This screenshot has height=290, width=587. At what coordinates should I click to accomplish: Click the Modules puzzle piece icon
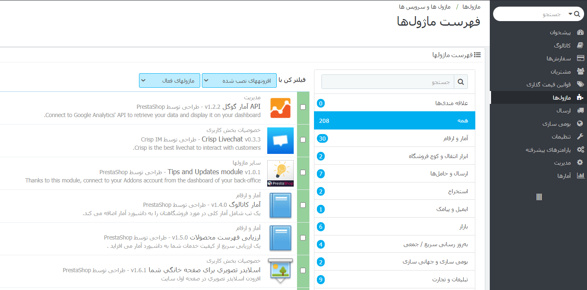tap(580, 98)
